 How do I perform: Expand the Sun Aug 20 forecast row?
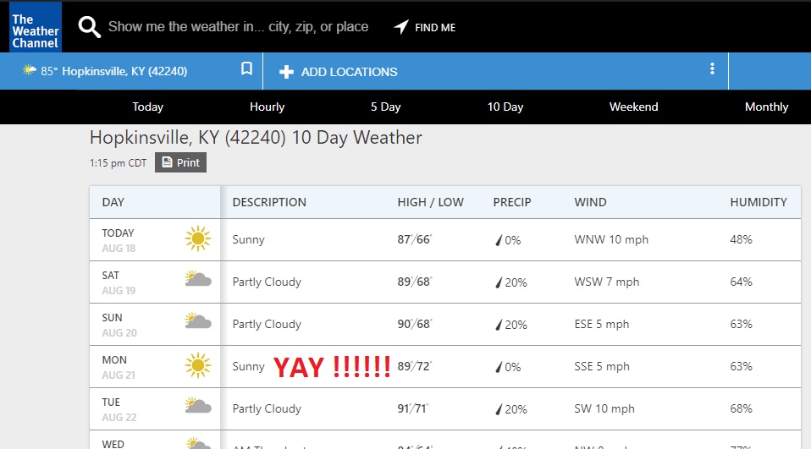click(444, 325)
